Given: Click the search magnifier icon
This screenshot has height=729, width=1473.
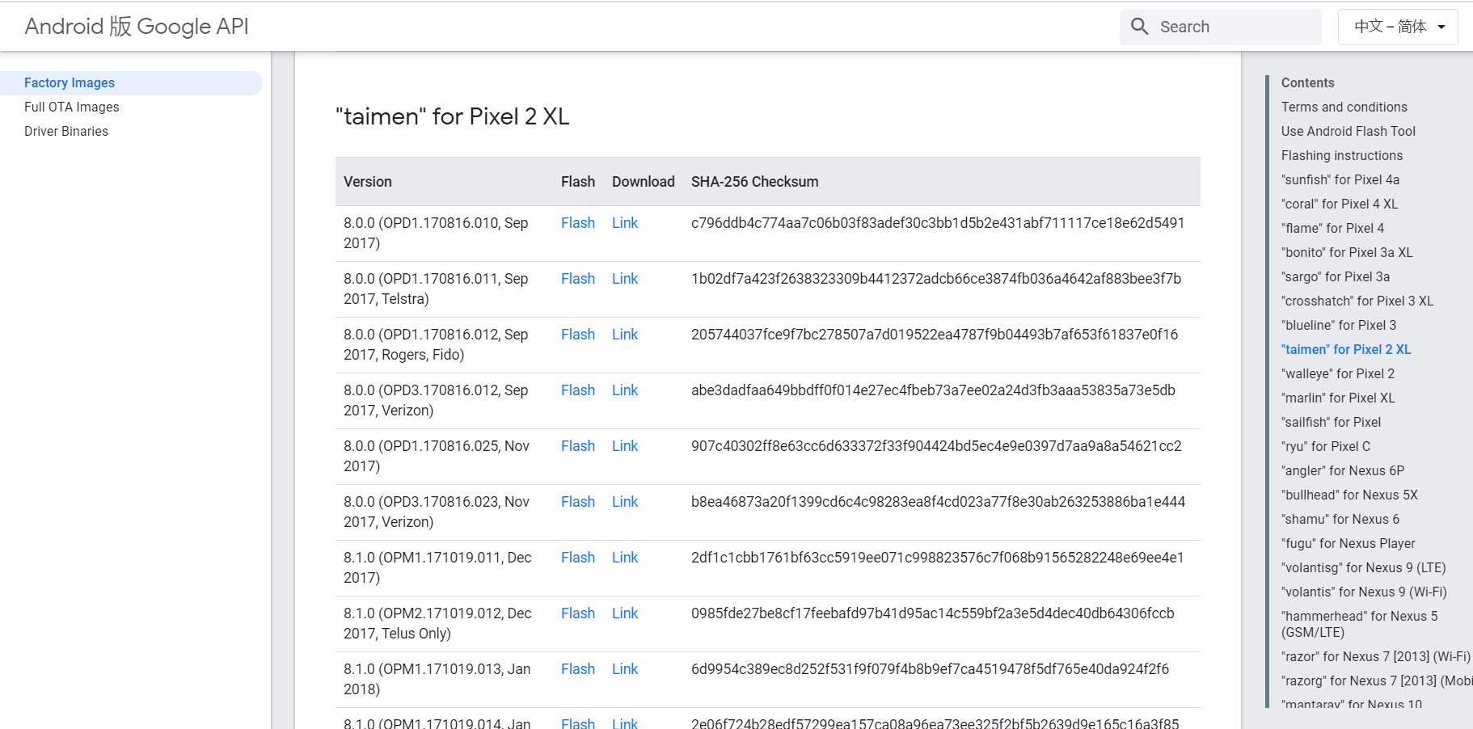Looking at the screenshot, I should [1140, 27].
